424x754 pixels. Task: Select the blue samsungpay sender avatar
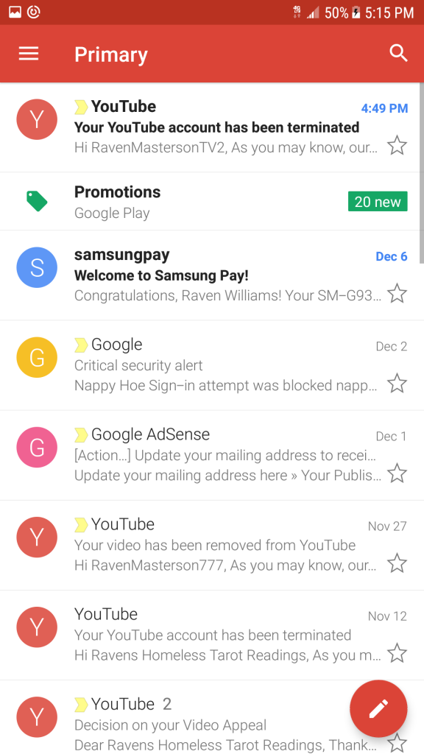click(37, 267)
